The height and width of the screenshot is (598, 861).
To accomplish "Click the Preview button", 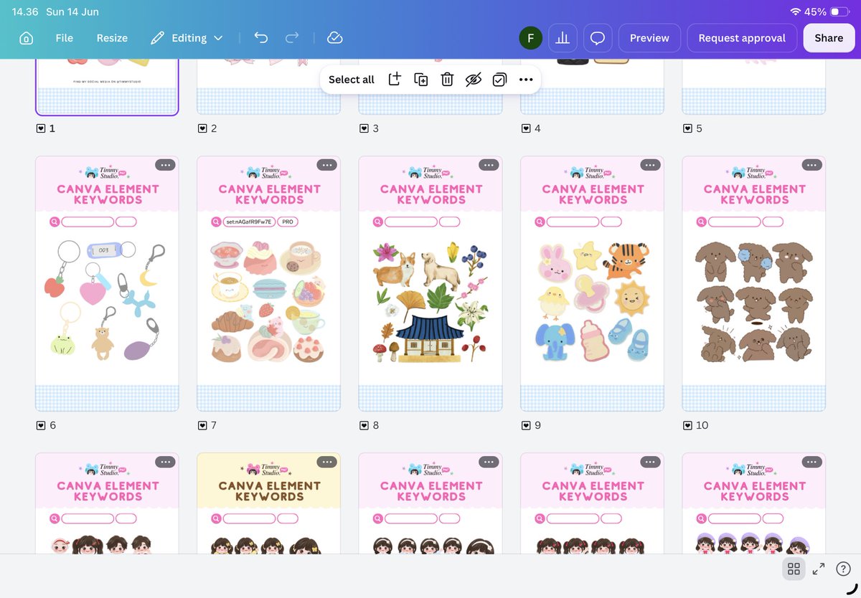I will (x=649, y=38).
